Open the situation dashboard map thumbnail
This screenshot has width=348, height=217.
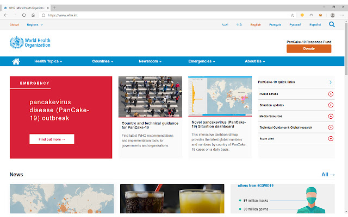point(220,96)
